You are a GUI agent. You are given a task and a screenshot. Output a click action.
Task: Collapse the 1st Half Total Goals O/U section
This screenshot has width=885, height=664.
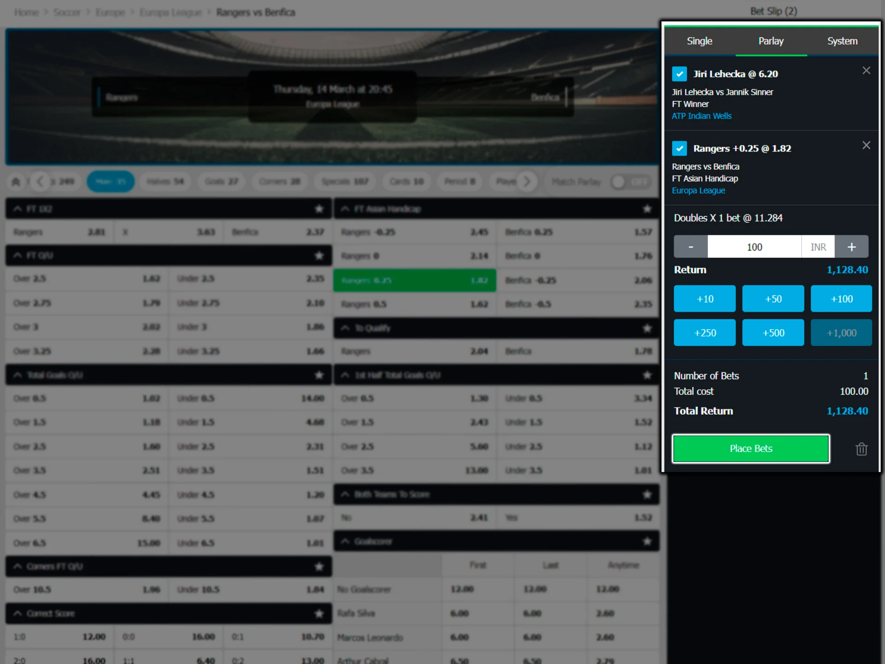point(345,375)
